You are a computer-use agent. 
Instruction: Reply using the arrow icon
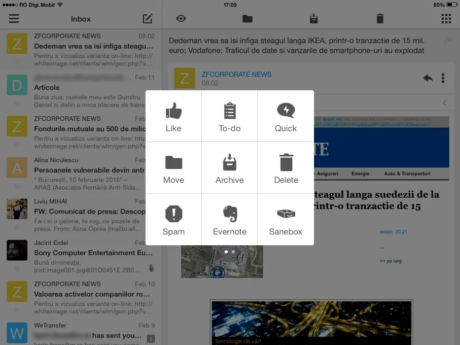pyautogui.click(x=428, y=78)
